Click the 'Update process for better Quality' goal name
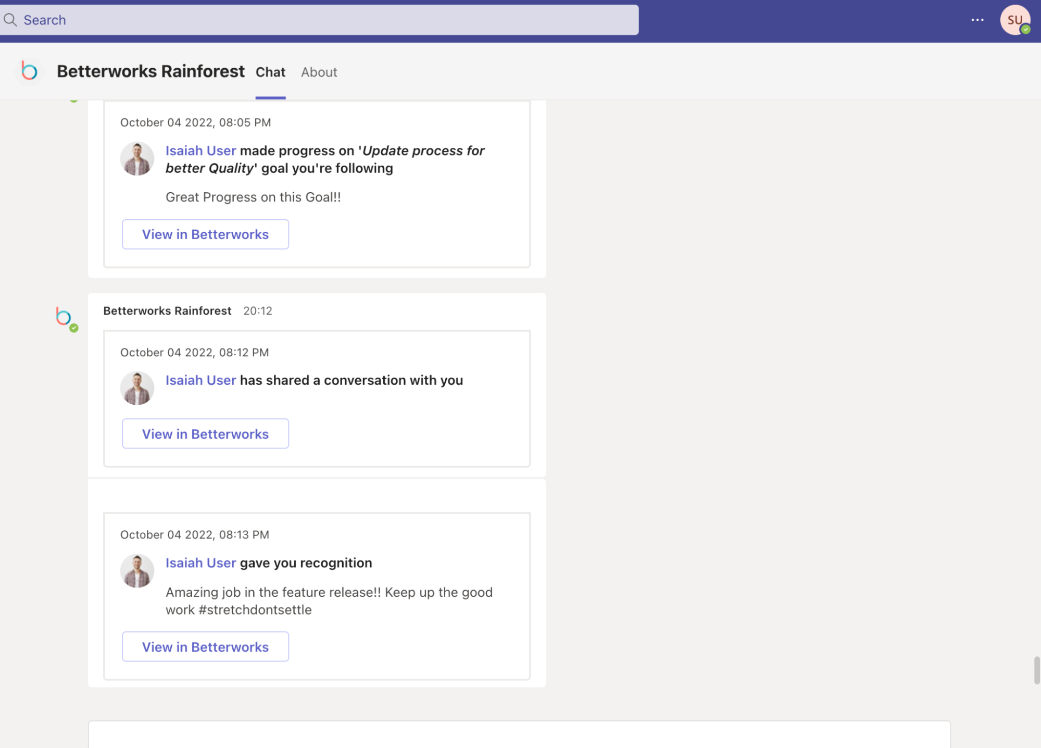 325,159
